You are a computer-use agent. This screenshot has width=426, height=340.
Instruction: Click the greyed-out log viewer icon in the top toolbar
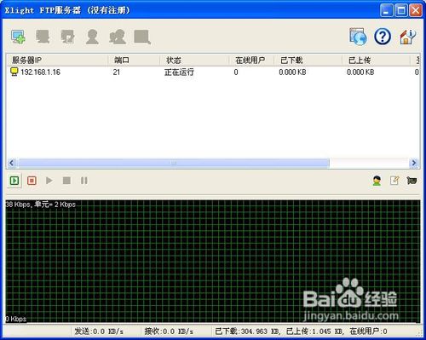pos(142,37)
